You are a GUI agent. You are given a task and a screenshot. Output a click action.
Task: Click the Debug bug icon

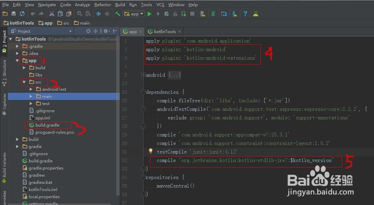[166, 14]
